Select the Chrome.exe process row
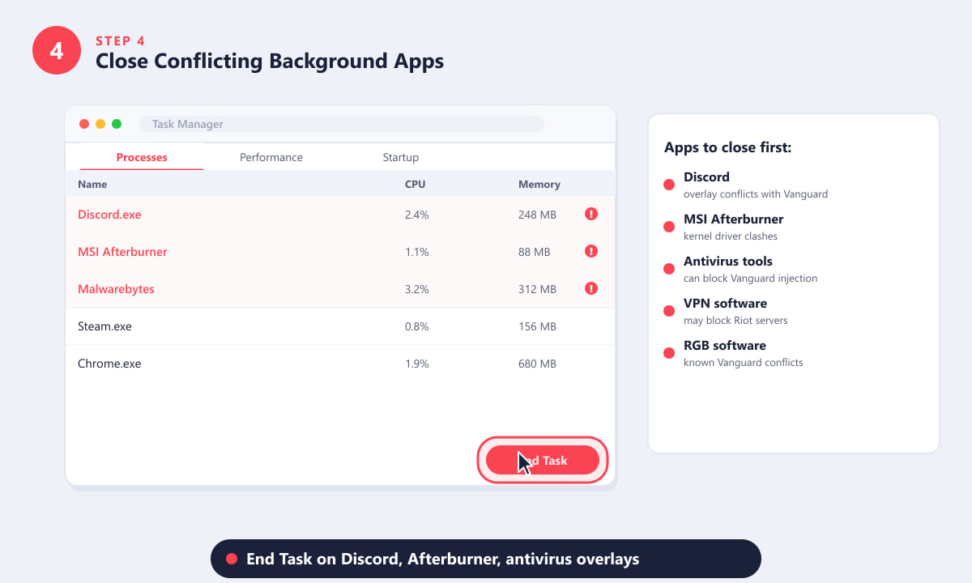 click(x=340, y=364)
